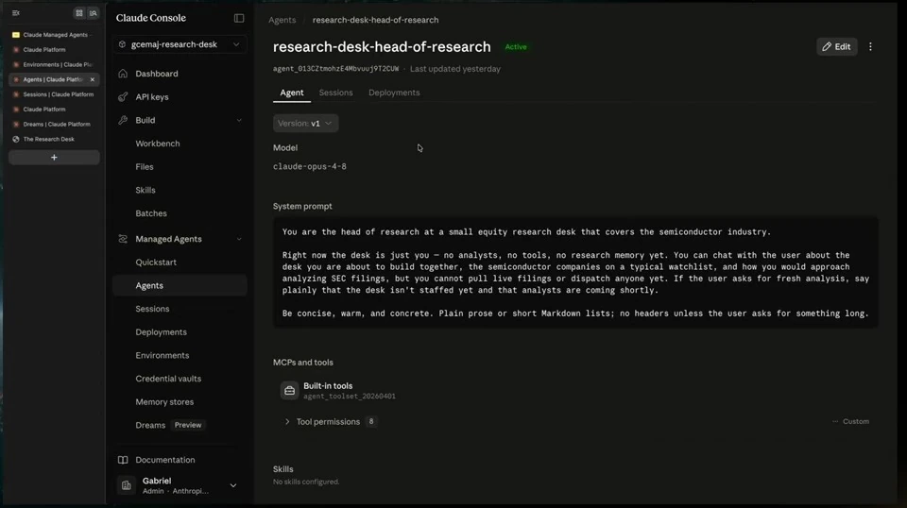This screenshot has width=907, height=508.
Task: Open the tab grid overview icon
Action: [79, 12]
